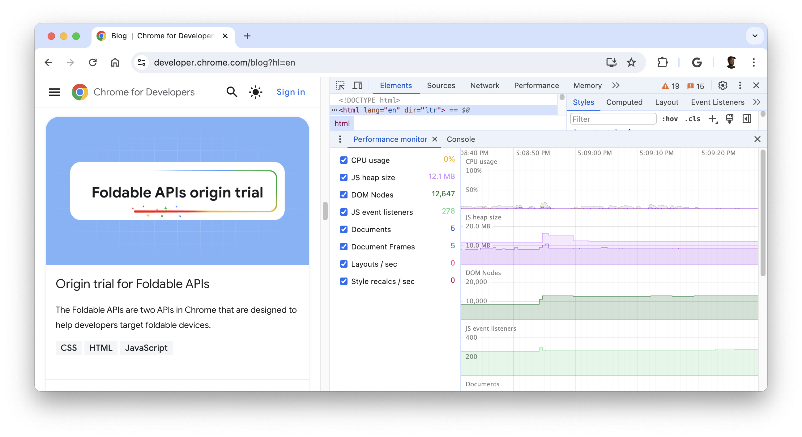Switch to the Console tab
802x437 pixels.
[461, 139]
